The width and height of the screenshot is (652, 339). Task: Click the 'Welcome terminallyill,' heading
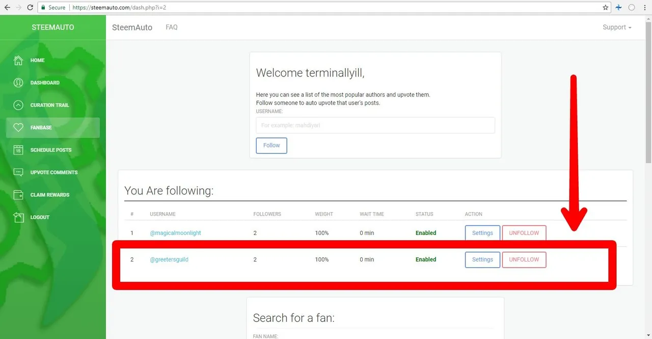310,73
